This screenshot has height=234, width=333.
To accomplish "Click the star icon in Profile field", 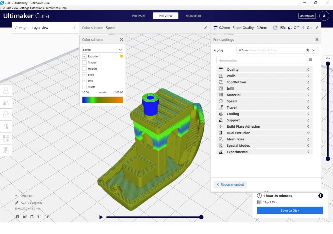I will [x=307, y=50].
